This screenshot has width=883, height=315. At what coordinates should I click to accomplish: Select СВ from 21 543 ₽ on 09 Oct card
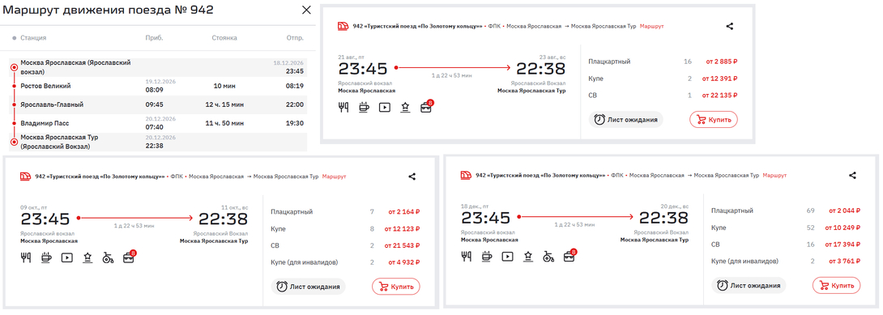pyautogui.click(x=345, y=246)
